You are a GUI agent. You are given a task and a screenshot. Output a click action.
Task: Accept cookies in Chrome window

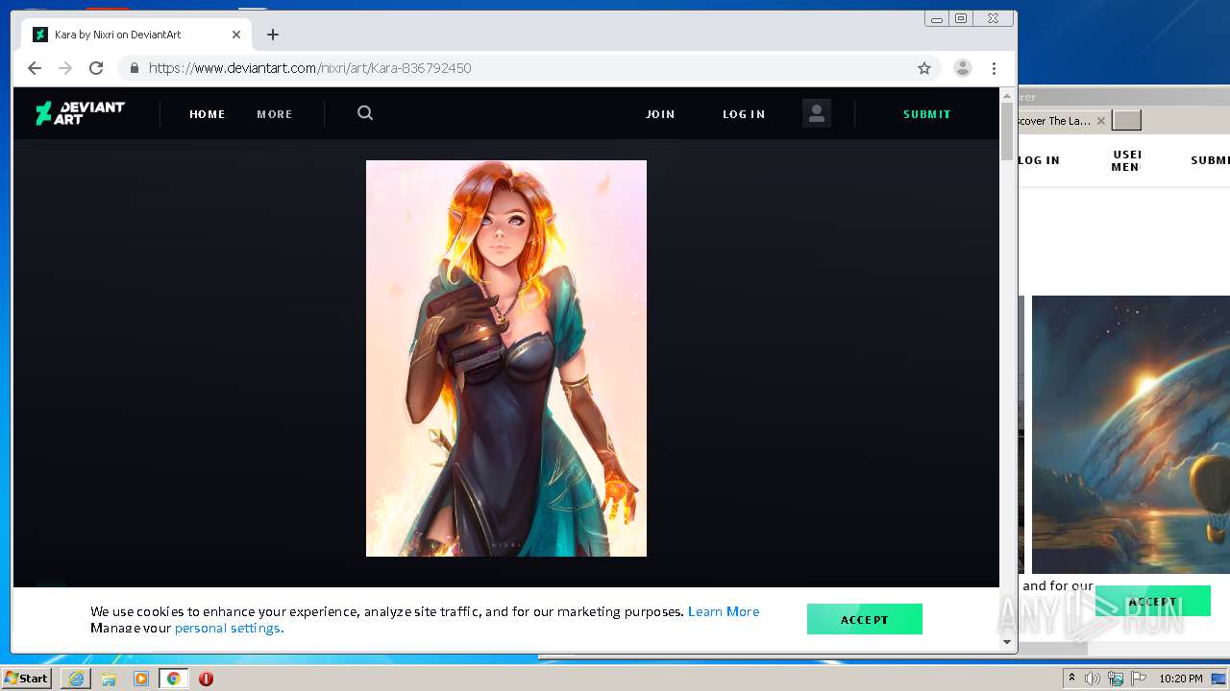pyautogui.click(x=865, y=619)
